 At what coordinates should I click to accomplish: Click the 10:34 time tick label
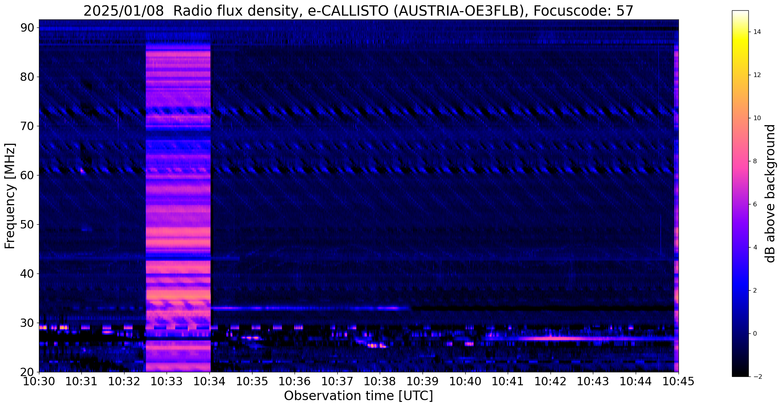tap(209, 381)
